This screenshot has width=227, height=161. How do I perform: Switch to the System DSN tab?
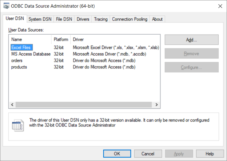(40, 19)
